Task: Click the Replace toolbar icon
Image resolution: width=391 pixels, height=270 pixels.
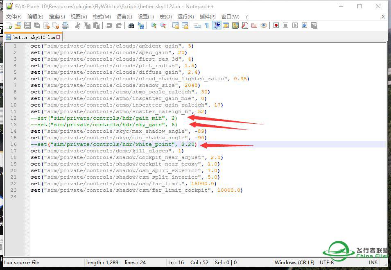Action: click(141, 25)
